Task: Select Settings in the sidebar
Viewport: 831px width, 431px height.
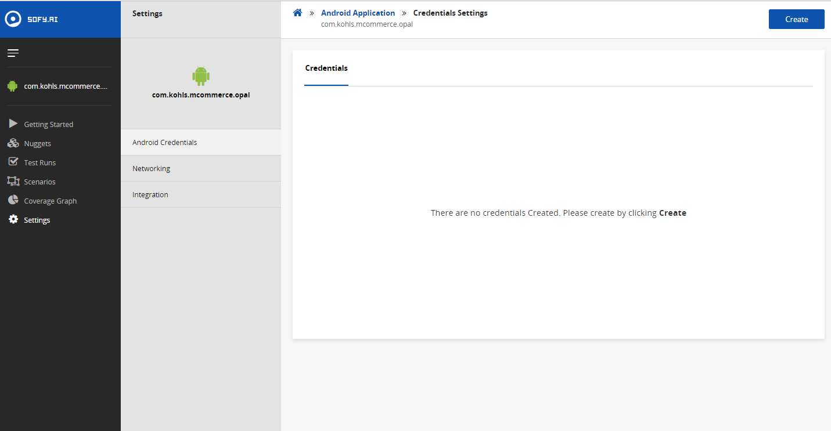Action: click(x=37, y=220)
